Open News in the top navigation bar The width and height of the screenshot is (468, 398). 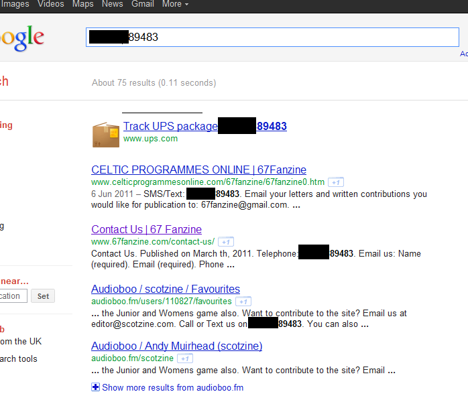point(112,4)
